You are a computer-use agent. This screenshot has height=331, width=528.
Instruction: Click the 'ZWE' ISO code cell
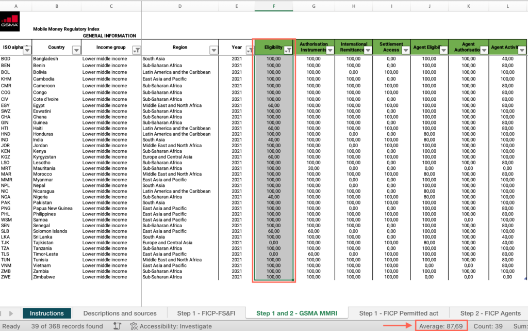(x=16, y=277)
